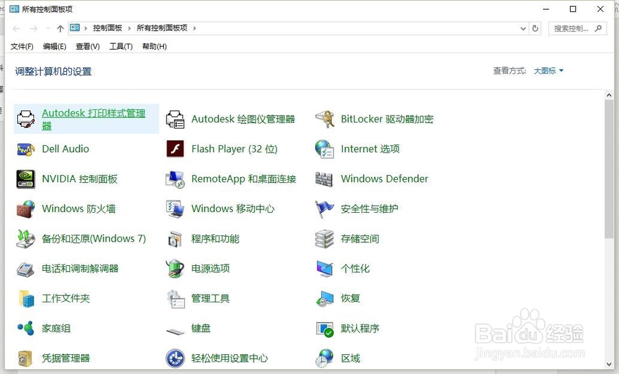Open Dell Audio text link

click(x=66, y=149)
